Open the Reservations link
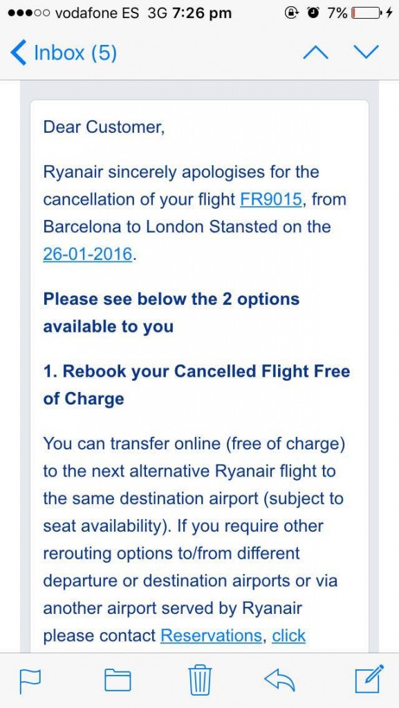The image size is (399, 708). click(211, 635)
